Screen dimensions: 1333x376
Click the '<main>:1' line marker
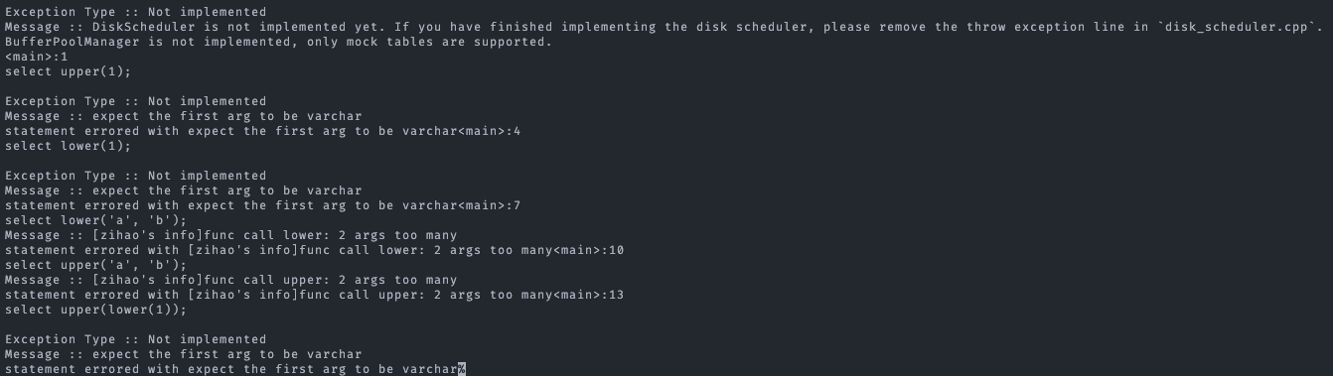click(36, 57)
